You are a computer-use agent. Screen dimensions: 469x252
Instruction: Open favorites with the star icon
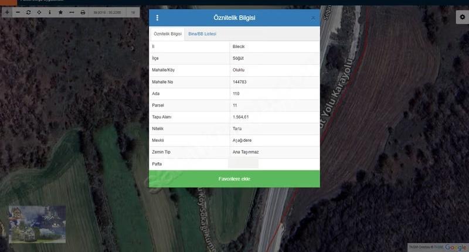(61, 12)
